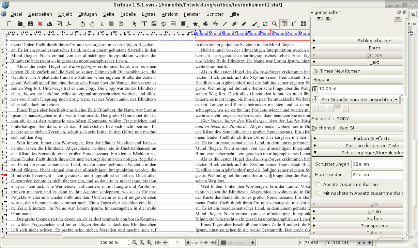Choose the Spiral drawing tool
Screen dimensions: 418x248
[215, 24]
